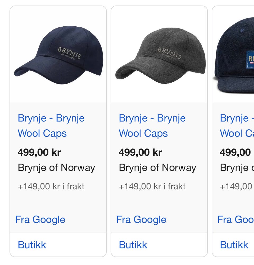Click Brynje of Norway seller on the first card
This screenshot has height=265, width=254.
pos(56,168)
